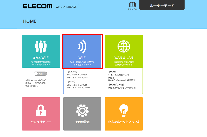Click the 【WAN】 heading
The width and height of the screenshot is (207, 137).
coord(113,72)
